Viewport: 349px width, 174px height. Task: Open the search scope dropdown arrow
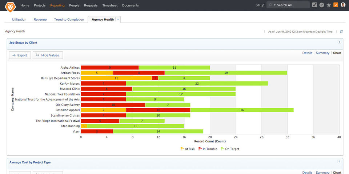274,5
